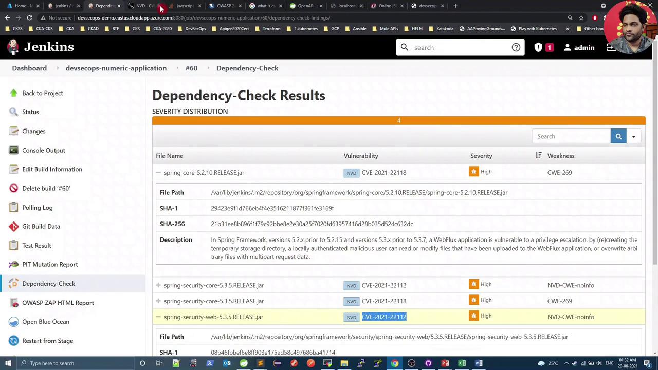The height and width of the screenshot is (370, 658).
Task: Click the Open Blue Ocean icon
Action: click(x=13, y=322)
